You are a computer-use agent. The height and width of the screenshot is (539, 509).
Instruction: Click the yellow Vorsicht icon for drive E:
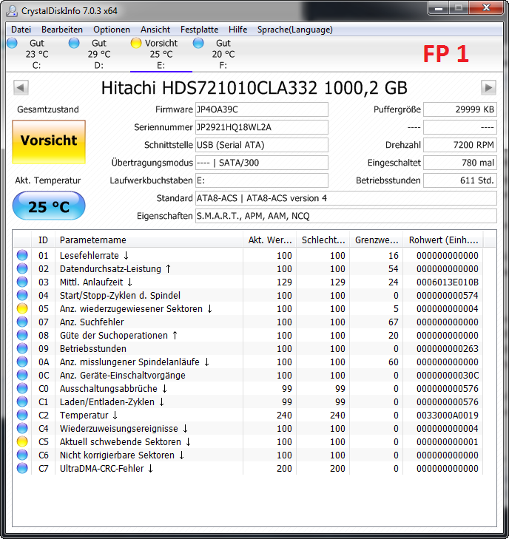(136, 43)
